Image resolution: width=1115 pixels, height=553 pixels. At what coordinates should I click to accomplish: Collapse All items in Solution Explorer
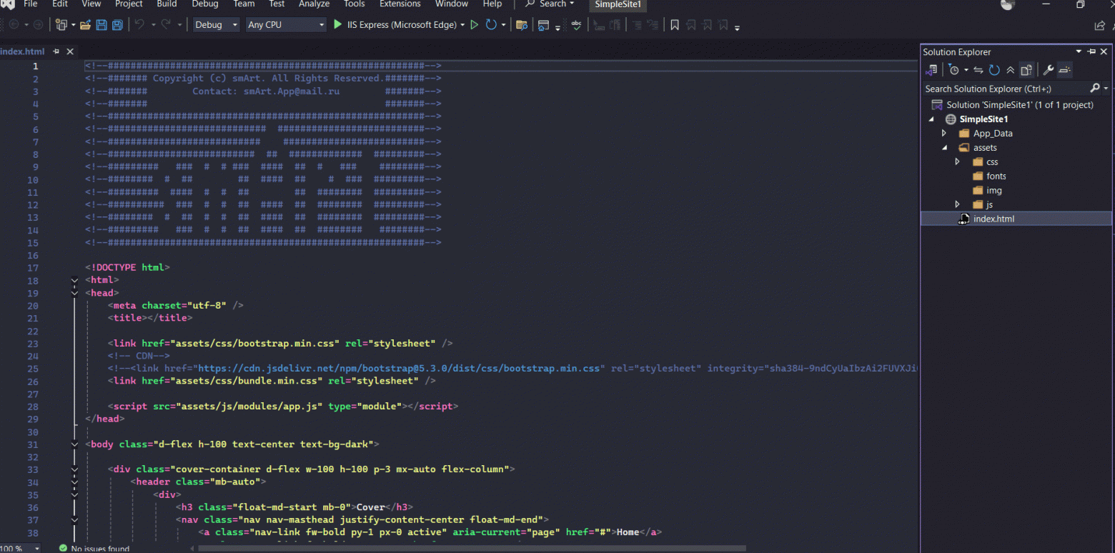click(x=1009, y=70)
